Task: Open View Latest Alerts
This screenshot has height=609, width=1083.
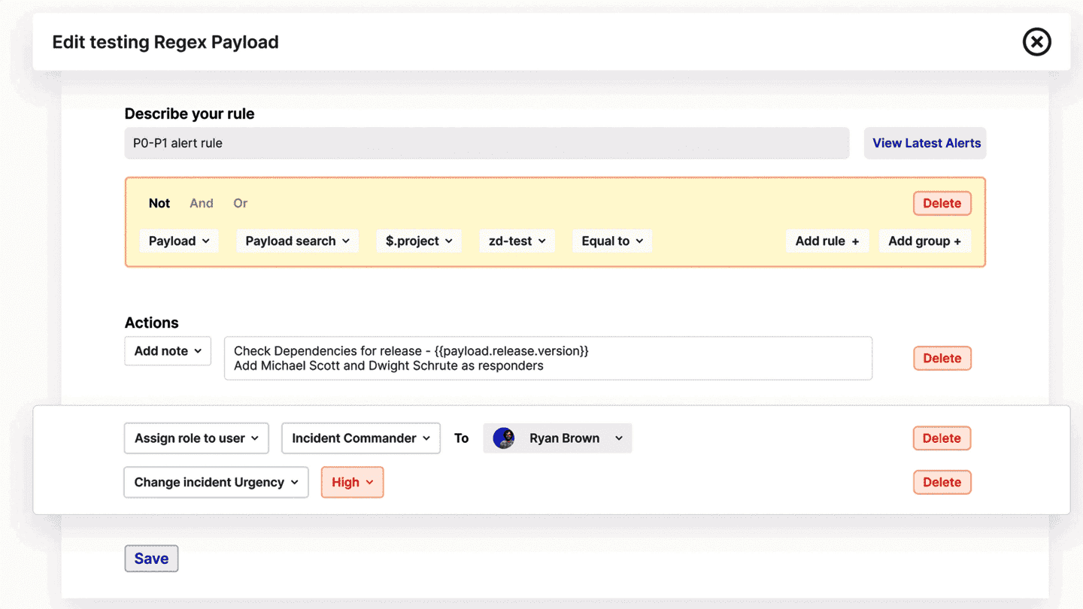Action: pyautogui.click(x=926, y=143)
